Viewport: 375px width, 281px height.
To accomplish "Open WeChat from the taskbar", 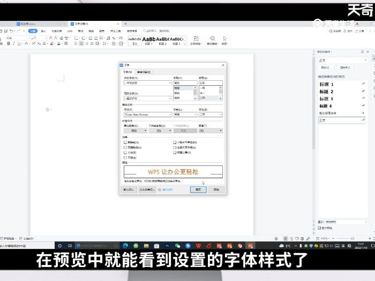I will (177, 246).
